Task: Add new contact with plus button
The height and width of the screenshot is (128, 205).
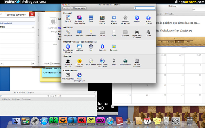Action: [33, 64]
